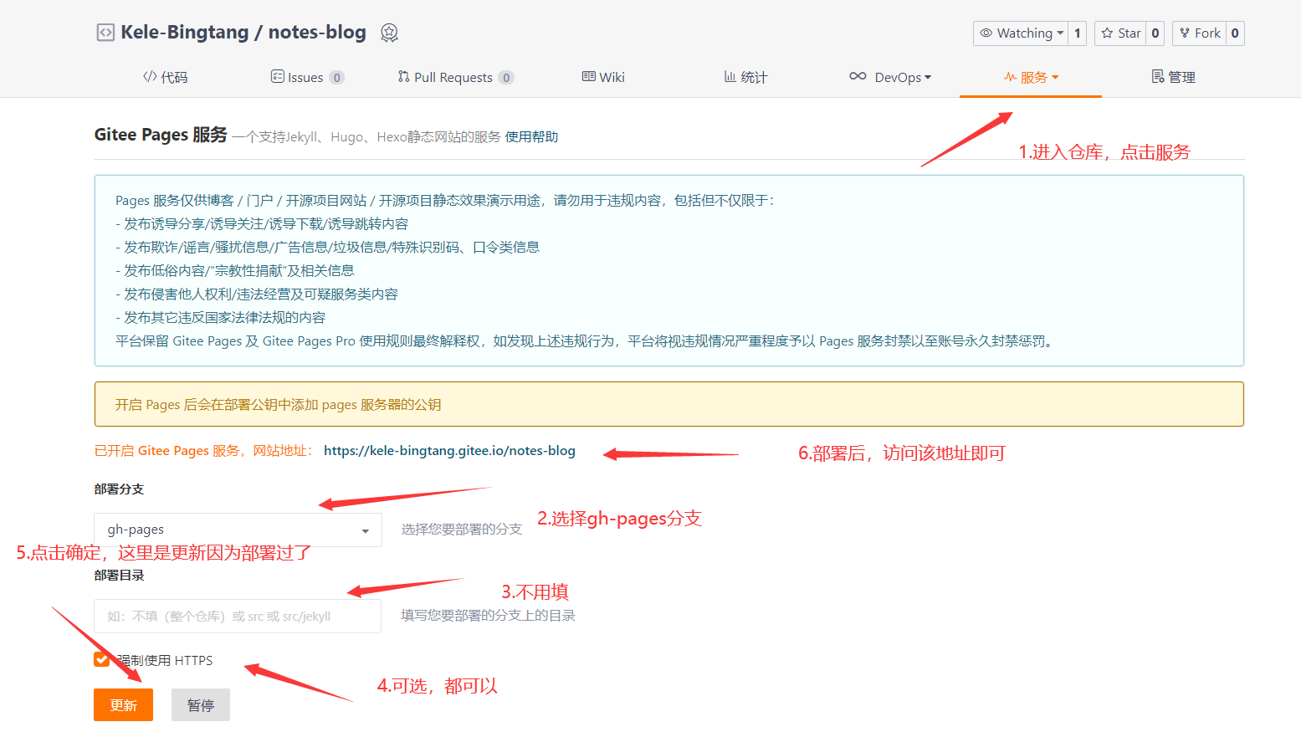Click the Gitee Pages 服务 heading text

click(161, 135)
